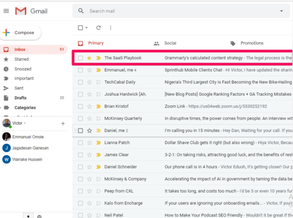Click the search magnifier icon

pos(81,11)
